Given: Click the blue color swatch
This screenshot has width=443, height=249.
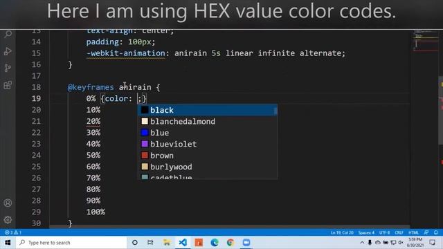Looking at the screenshot, I should click(145, 132).
